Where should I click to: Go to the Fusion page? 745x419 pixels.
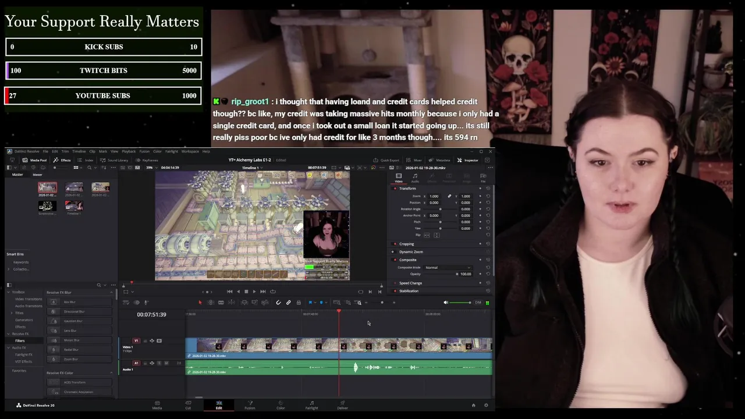coord(250,404)
